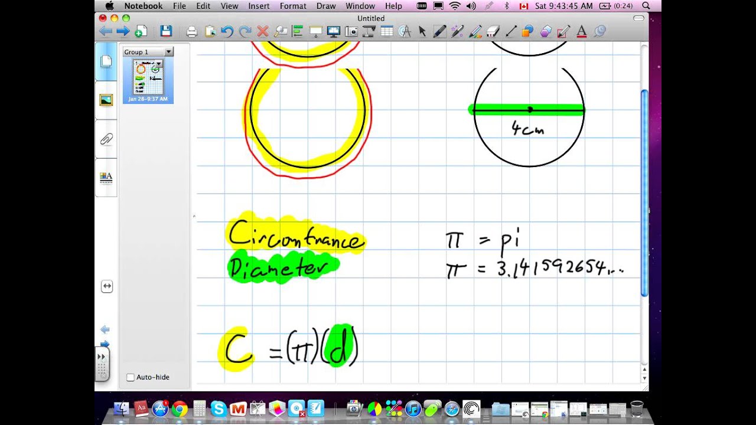Open the screen capture camera tool
The width and height of the screenshot is (756, 425).
pos(351,31)
